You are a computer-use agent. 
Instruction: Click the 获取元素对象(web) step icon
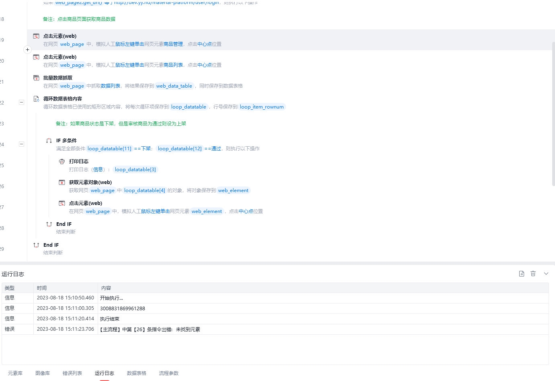click(62, 182)
